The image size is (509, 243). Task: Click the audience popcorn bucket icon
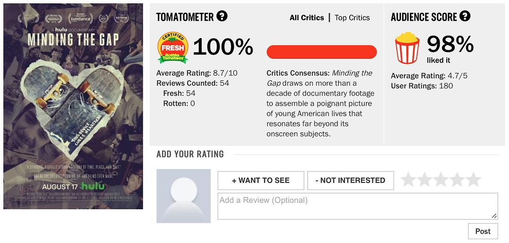pos(407,48)
